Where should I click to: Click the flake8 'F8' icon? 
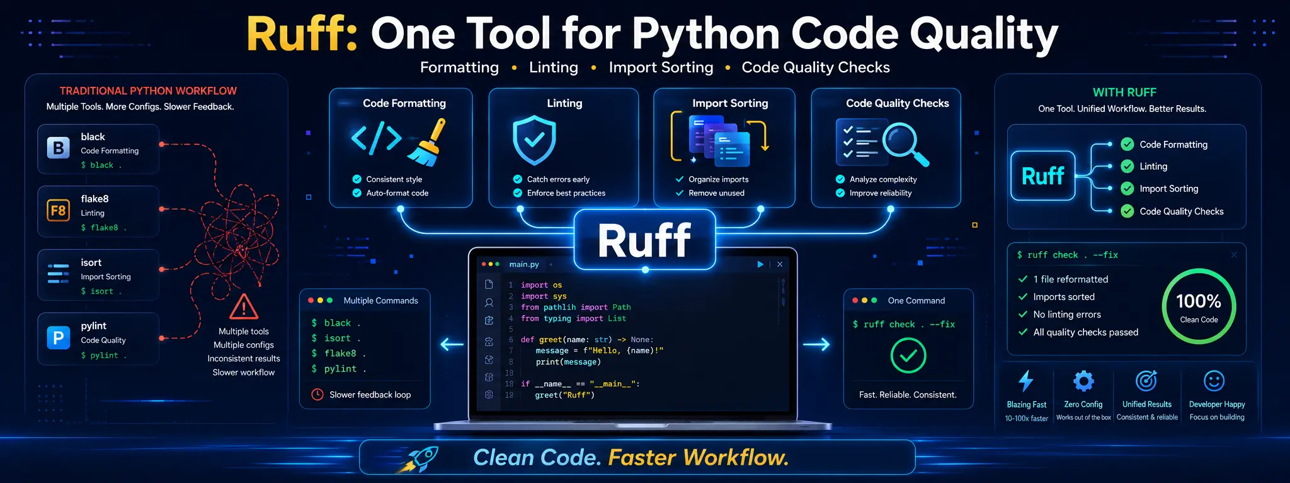click(58, 211)
